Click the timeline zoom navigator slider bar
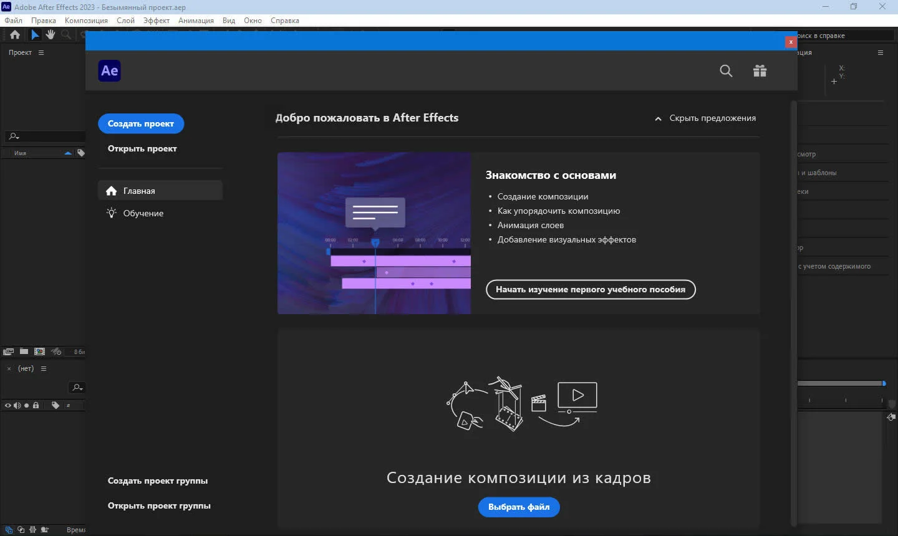The height and width of the screenshot is (536, 898). pyautogui.click(x=841, y=383)
